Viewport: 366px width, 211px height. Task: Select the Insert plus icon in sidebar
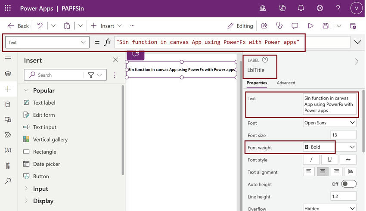tap(8, 89)
